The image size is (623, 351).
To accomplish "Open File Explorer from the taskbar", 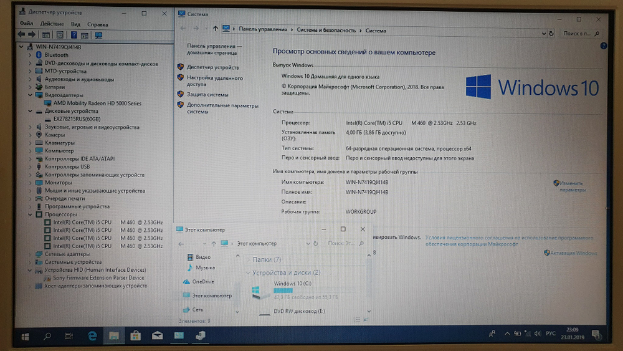I will point(114,336).
